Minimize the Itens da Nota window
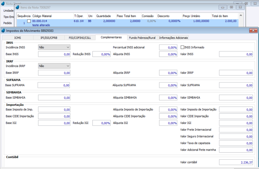The image size is (259, 169). coord(222,7)
